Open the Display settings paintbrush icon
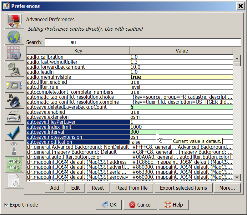This screenshot has height=215, width=247. (14, 21)
